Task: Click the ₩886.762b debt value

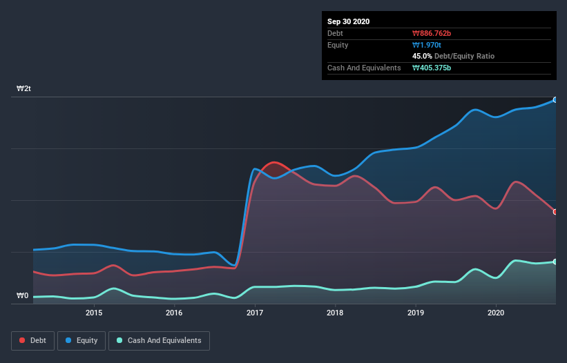Action: click(432, 33)
